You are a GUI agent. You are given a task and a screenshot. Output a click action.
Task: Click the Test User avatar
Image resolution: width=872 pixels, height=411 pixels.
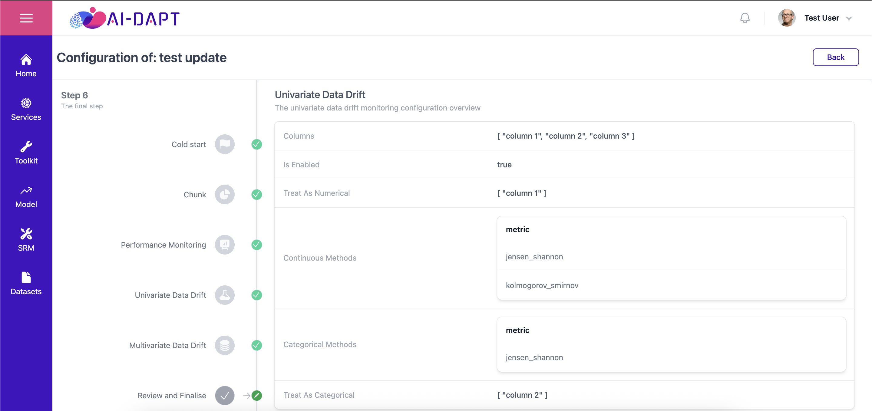(x=787, y=18)
